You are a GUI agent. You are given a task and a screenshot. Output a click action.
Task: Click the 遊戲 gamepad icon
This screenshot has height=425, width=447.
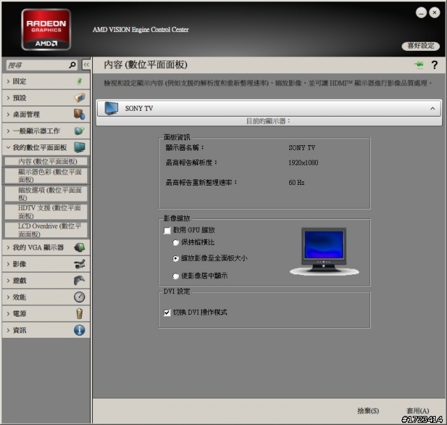[x=79, y=281]
